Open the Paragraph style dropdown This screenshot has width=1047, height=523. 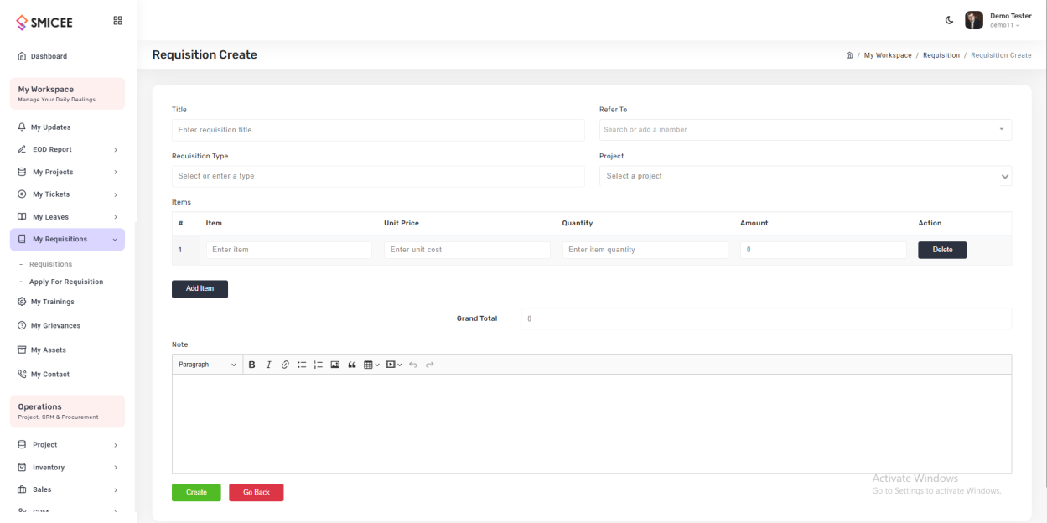(x=207, y=365)
